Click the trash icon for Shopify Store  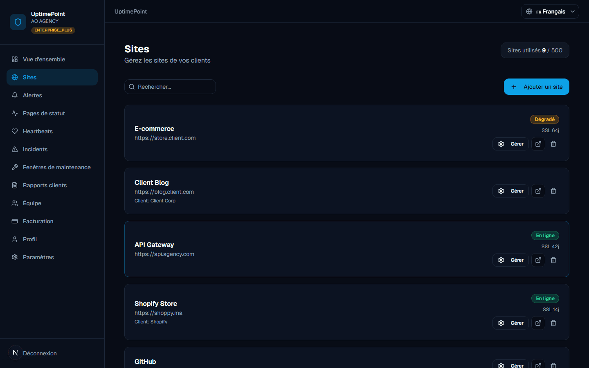(553, 323)
